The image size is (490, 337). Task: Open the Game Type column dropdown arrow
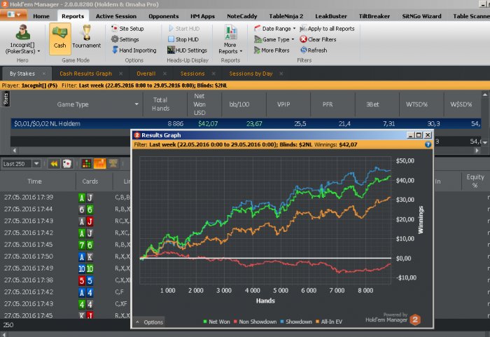(x=136, y=104)
